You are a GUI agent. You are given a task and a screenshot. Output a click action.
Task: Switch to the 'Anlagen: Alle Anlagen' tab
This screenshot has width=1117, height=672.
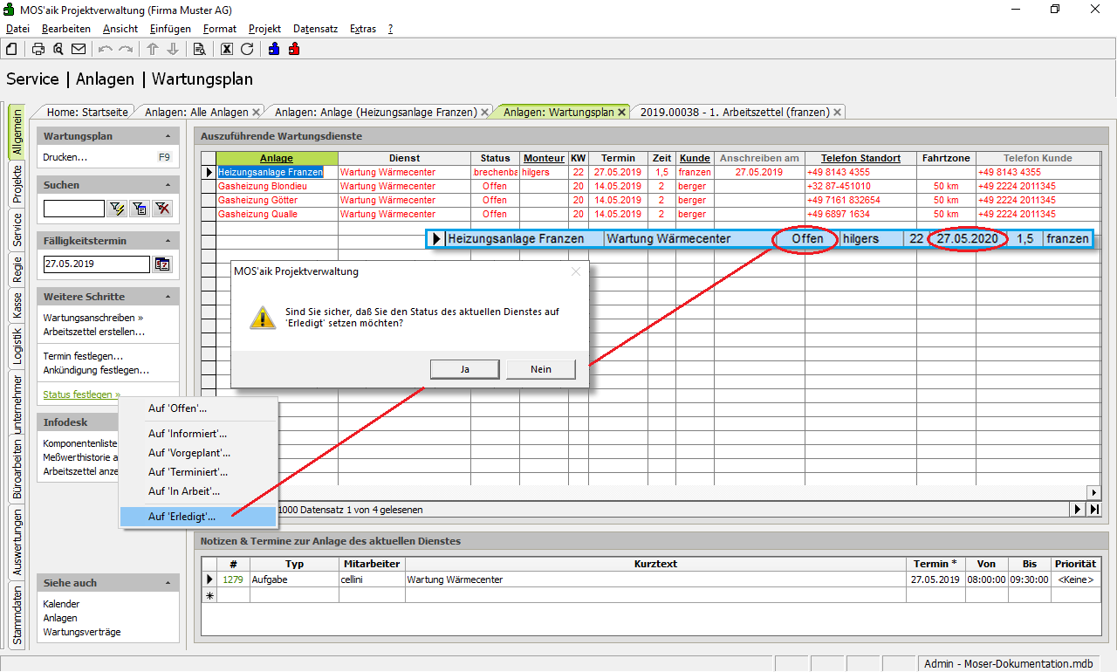(x=196, y=113)
